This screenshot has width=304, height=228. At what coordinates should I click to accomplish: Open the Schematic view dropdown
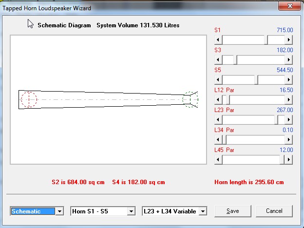59,211
